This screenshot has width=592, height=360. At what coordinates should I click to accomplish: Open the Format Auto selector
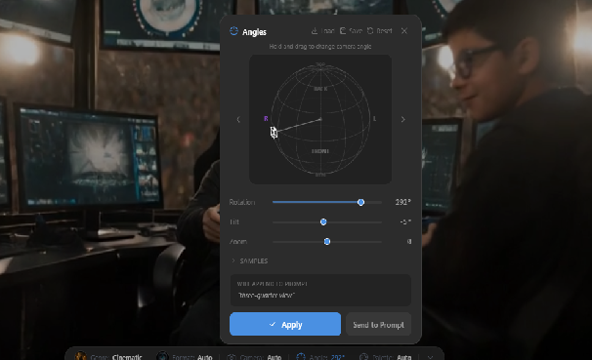(185, 357)
